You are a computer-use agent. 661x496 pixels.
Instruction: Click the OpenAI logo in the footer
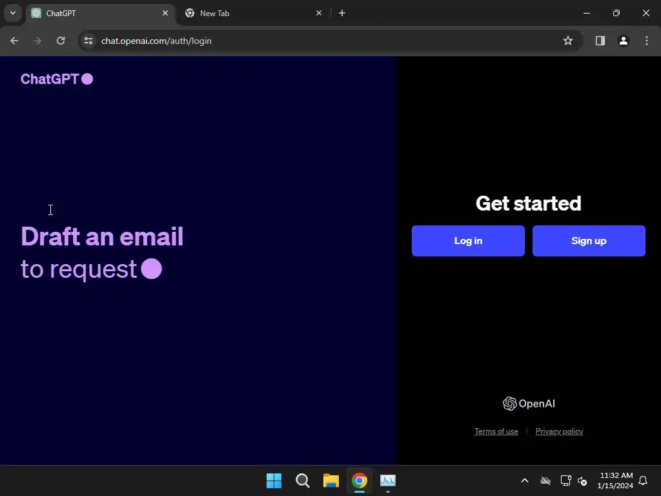click(x=529, y=404)
